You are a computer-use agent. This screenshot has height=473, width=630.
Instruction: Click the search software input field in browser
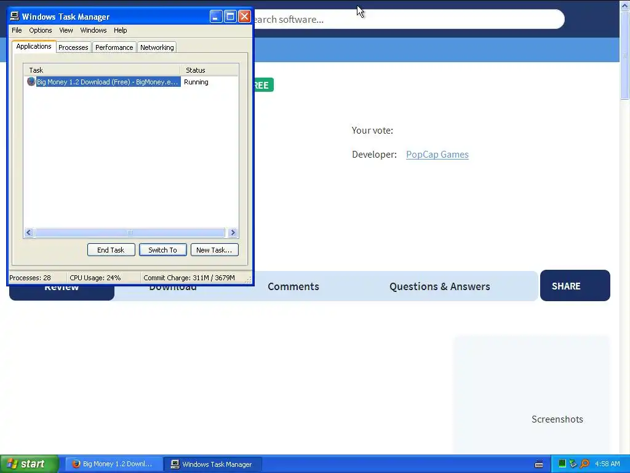click(x=408, y=19)
